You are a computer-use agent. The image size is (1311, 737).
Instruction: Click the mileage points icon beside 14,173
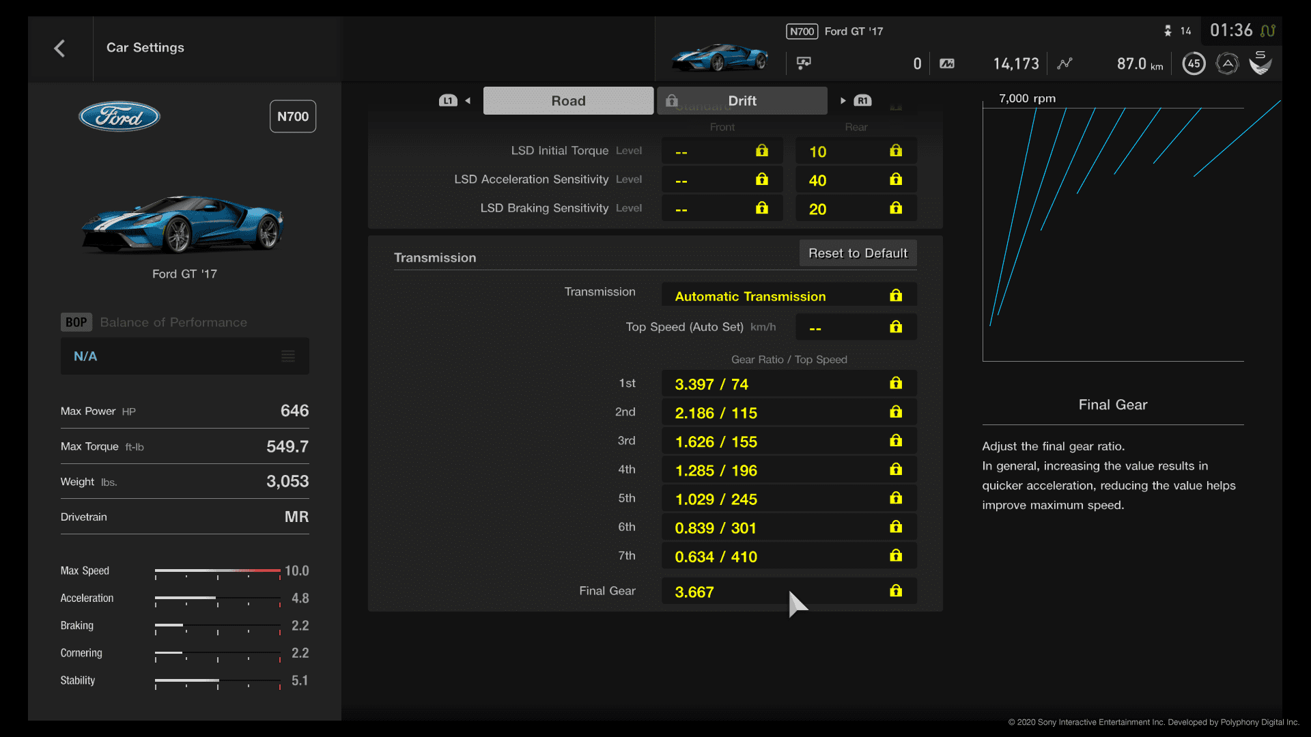pos(947,63)
